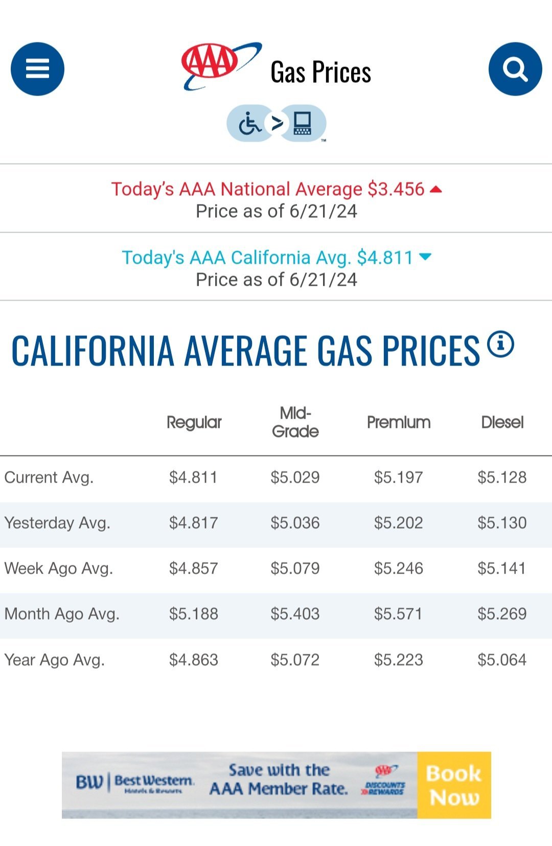The image size is (552, 846).
Task: Select the Premium column header
Action: click(399, 422)
